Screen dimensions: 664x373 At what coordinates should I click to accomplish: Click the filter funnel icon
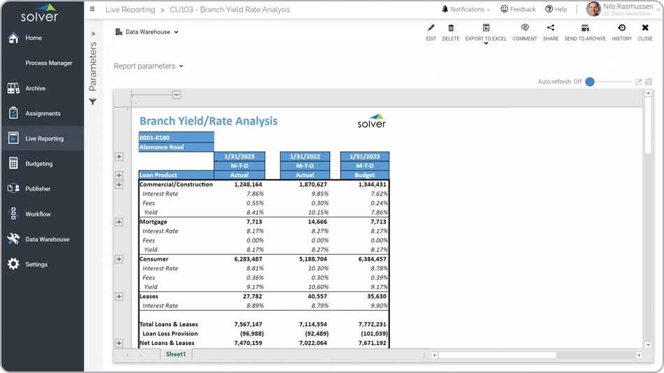point(93,102)
